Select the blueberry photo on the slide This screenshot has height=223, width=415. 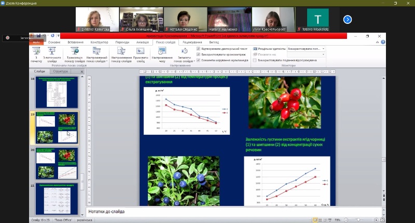(184, 181)
